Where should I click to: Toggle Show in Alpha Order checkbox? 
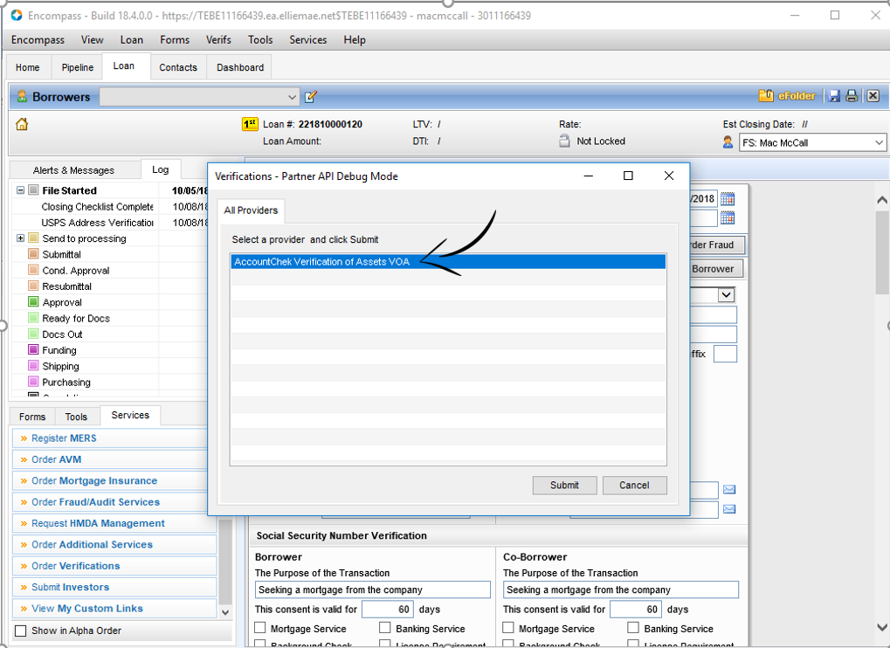point(20,631)
